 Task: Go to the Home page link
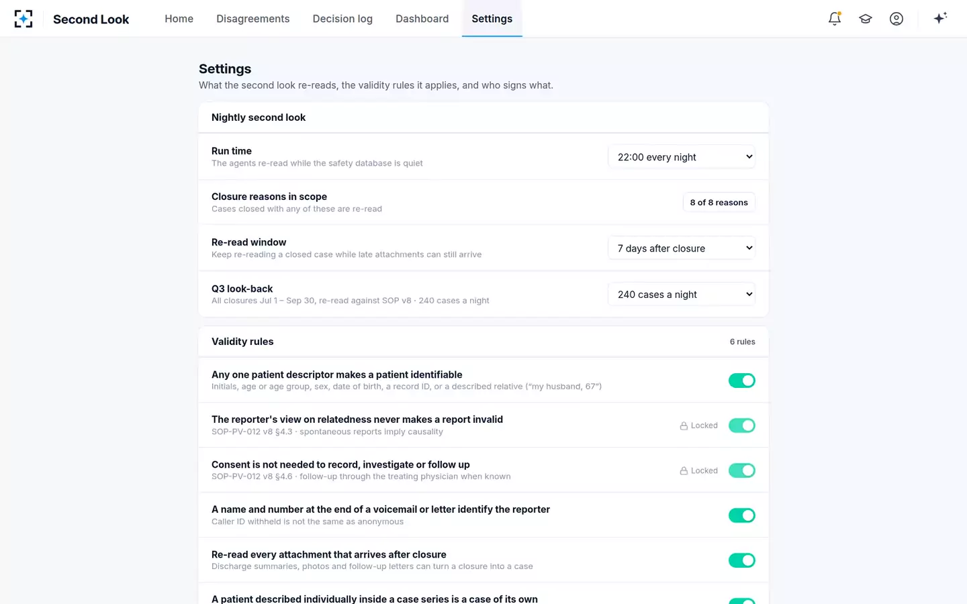click(179, 19)
